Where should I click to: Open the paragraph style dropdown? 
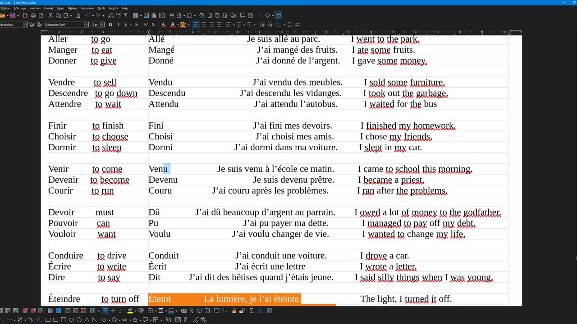point(26,24)
